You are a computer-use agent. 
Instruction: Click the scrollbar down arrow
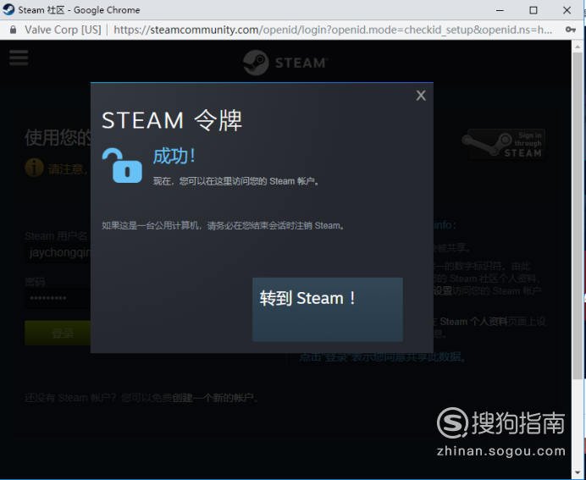[x=578, y=472]
